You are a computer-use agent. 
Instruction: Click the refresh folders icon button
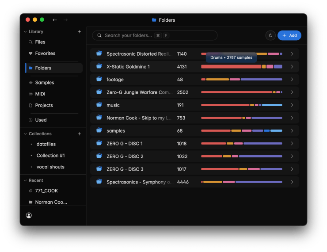270,35
